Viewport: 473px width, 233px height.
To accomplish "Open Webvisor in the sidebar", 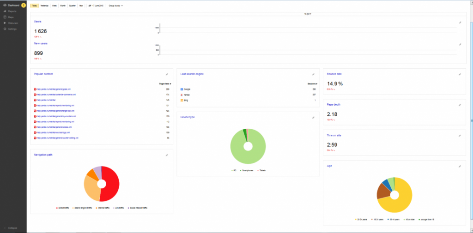I will tap(12, 23).
